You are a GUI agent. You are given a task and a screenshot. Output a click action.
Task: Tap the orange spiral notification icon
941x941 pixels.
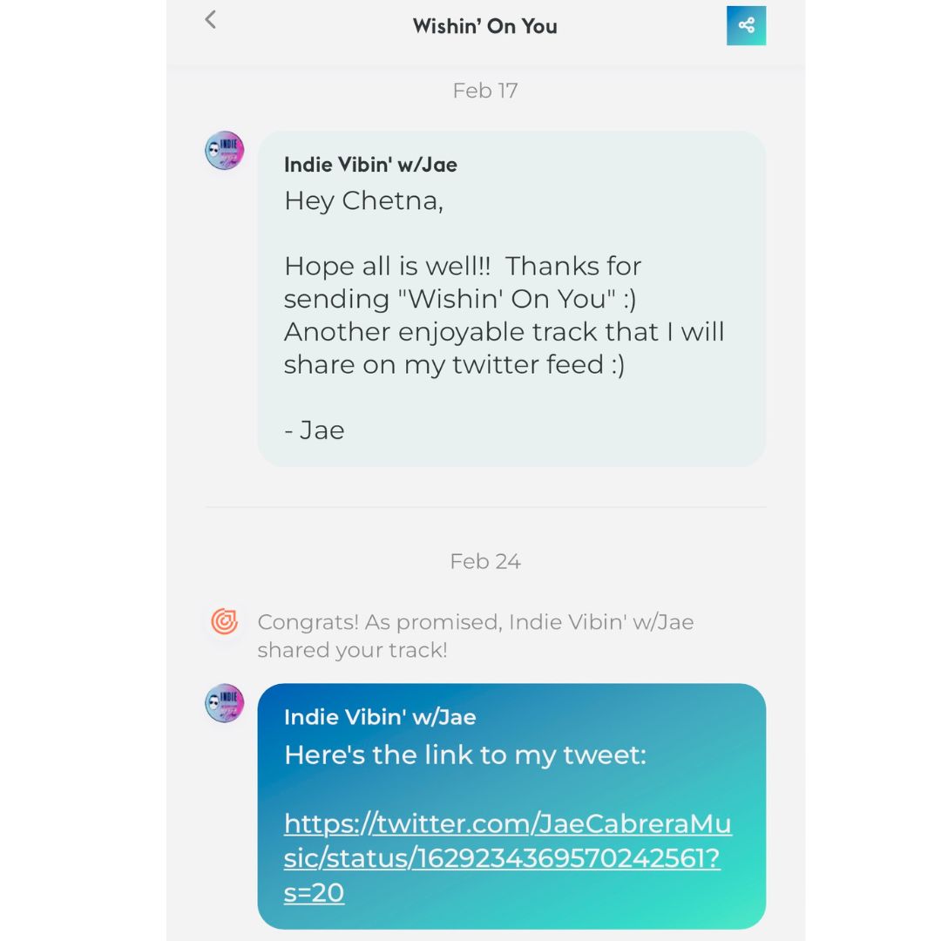click(x=225, y=621)
